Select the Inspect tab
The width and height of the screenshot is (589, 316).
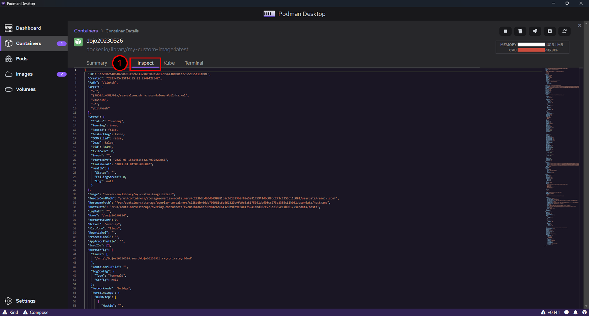pos(145,63)
